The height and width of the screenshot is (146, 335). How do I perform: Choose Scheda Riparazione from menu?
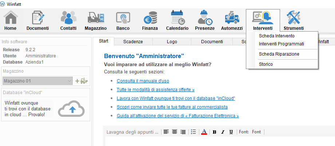279,54
